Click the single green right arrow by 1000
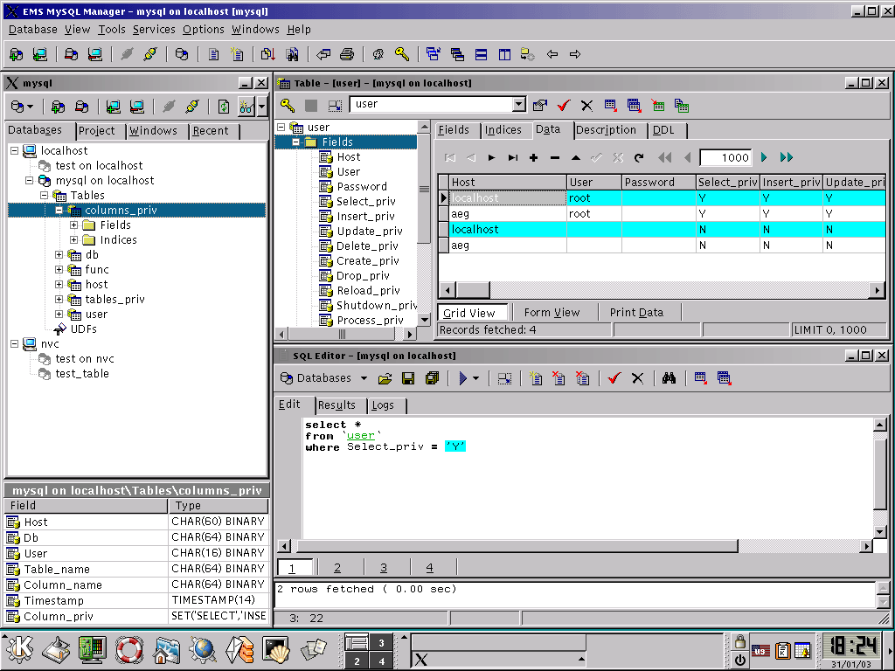 coord(764,157)
